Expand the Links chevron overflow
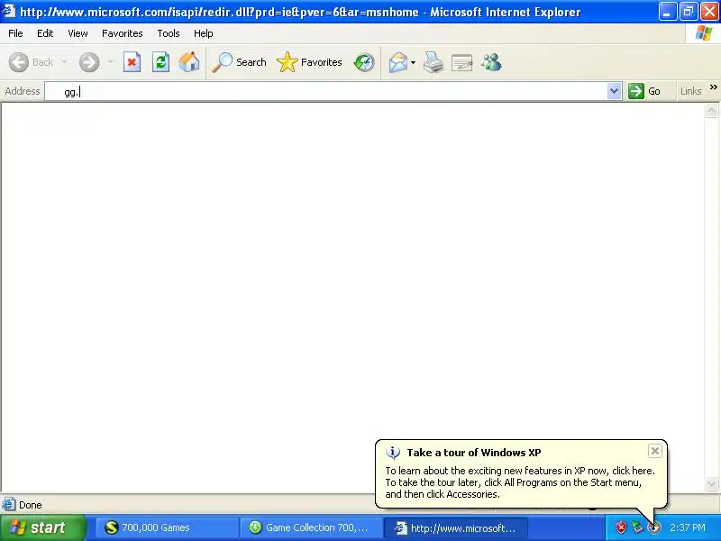 [x=713, y=87]
